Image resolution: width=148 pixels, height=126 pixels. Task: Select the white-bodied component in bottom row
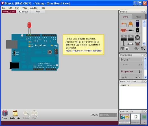[130, 44]
